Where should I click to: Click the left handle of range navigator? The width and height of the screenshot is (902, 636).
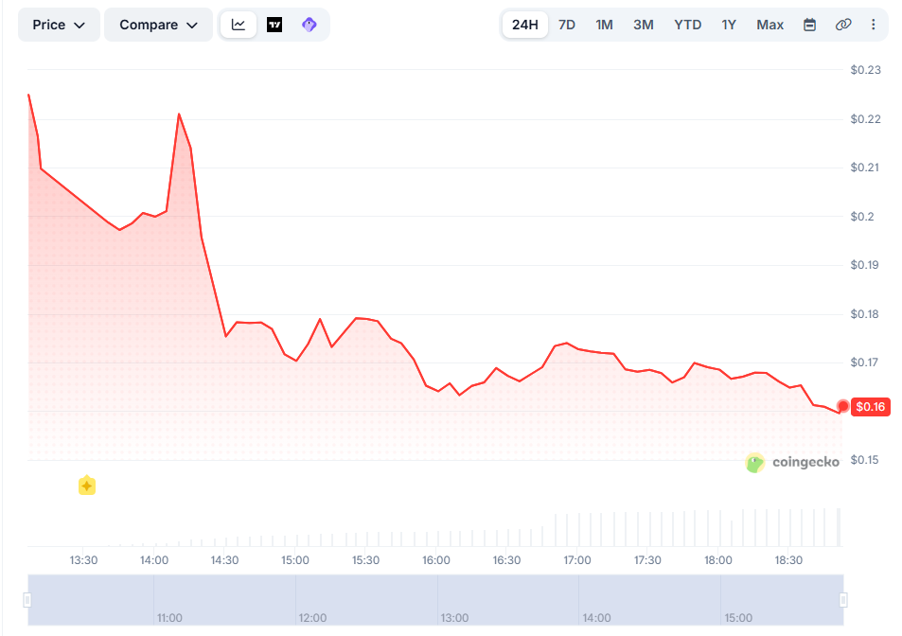coord(27,599)
